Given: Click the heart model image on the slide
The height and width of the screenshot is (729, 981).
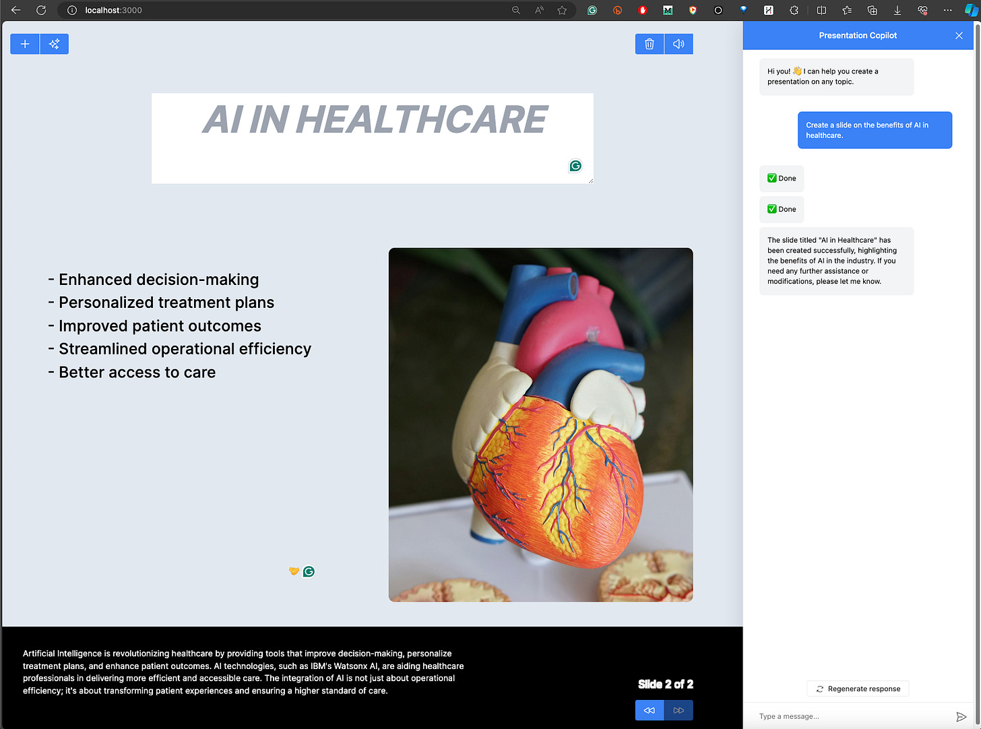Looking at the screenshot, I should (540, 424).
